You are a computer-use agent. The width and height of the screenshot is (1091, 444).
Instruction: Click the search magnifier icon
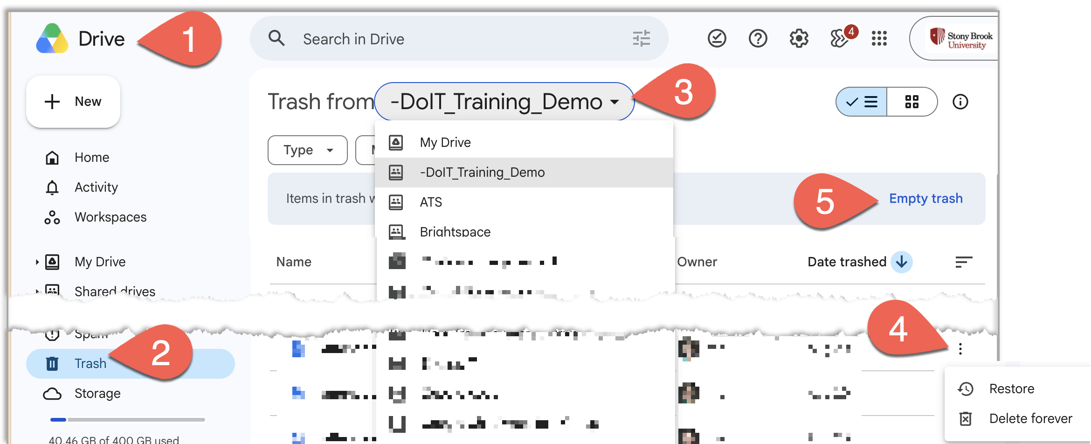coord(276,38)
